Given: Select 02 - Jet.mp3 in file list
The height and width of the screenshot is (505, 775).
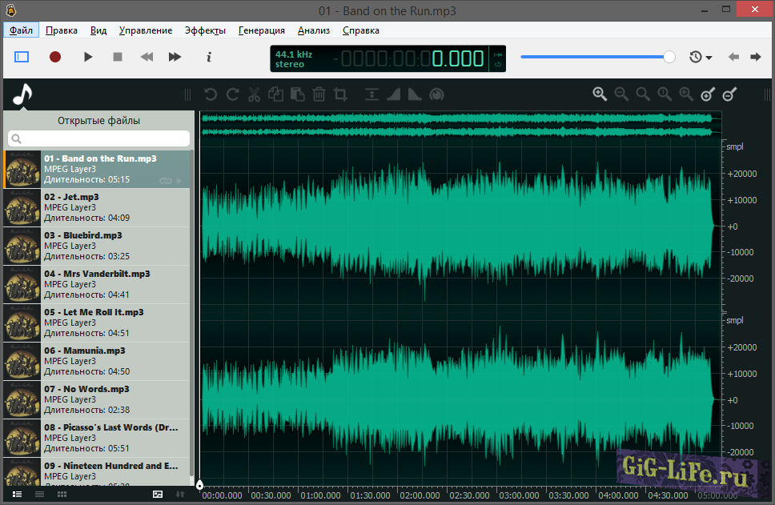Looking at the screenshot, I should click(98, 207).
